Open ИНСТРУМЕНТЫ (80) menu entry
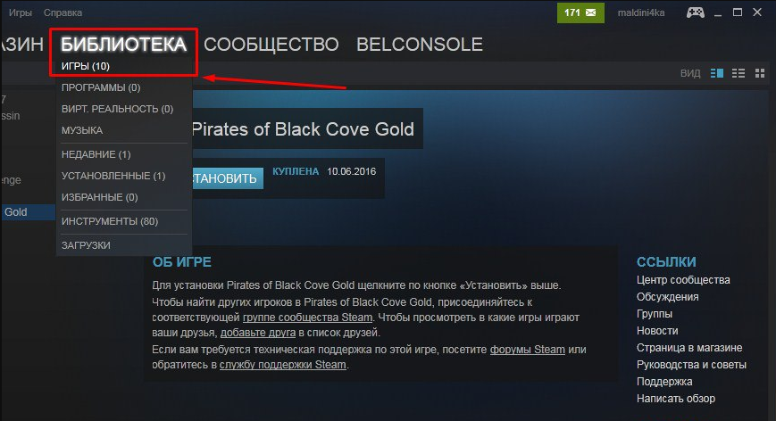This screenshot has height=421, width=776. click(x=110, y=221)
